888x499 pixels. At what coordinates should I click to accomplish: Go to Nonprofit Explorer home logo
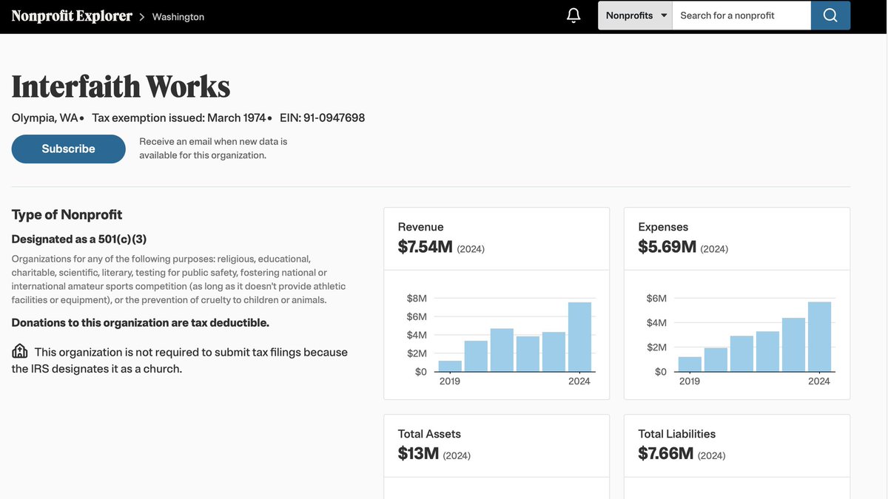(72, 16)
